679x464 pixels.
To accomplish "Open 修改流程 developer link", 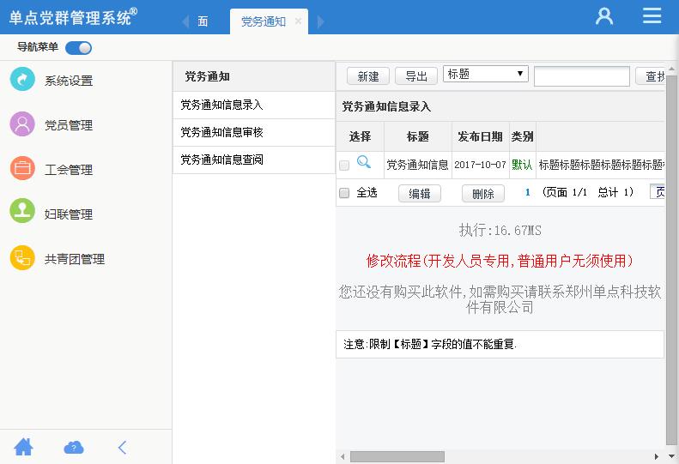I will coord(500,261).
